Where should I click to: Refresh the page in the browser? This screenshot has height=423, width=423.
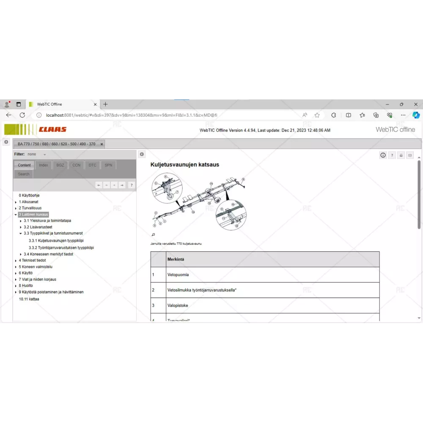(x=22, y=115)
